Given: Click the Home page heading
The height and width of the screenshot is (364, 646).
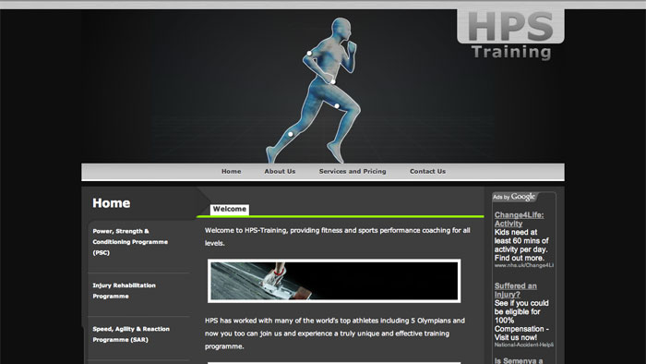Looking at the screenshot, I should pos(112,203).
